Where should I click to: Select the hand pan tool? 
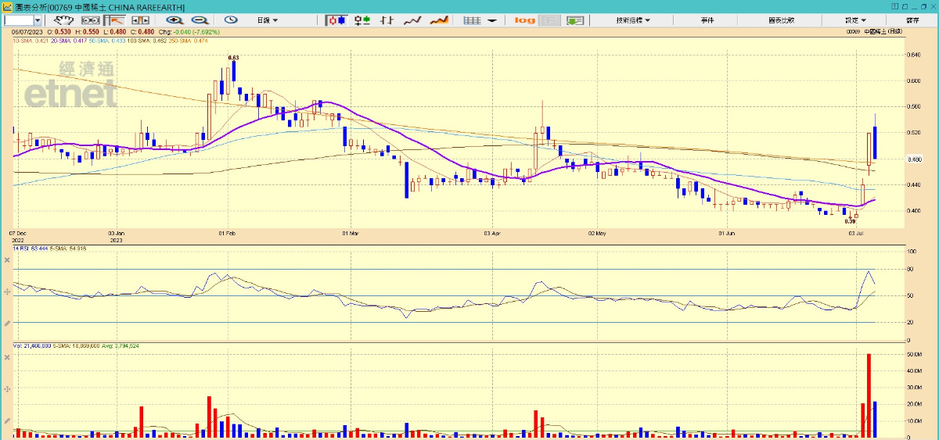coord(68,20)
